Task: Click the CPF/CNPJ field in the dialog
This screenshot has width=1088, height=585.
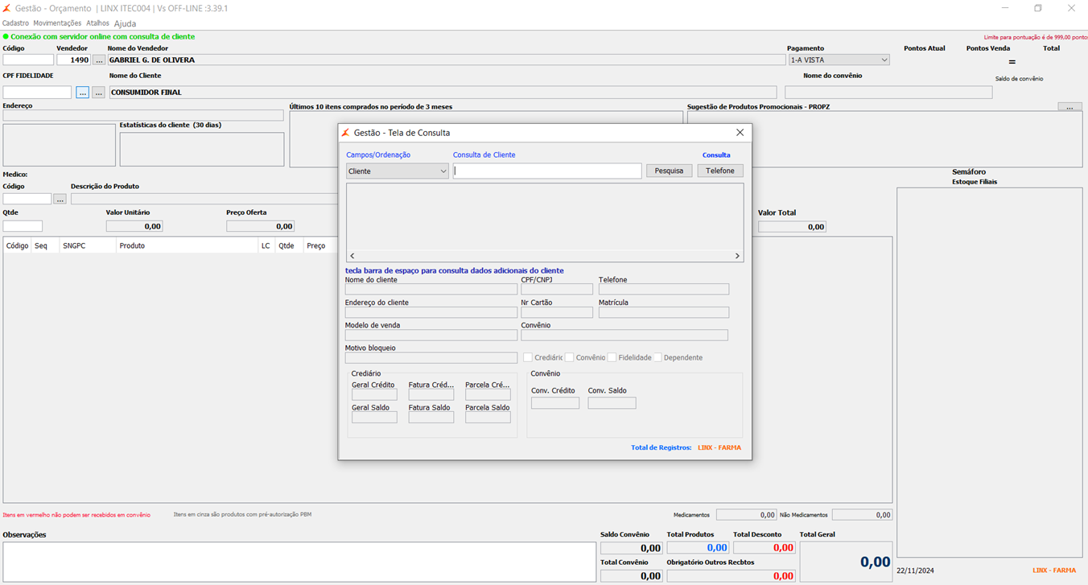Action: coord(557,290)
